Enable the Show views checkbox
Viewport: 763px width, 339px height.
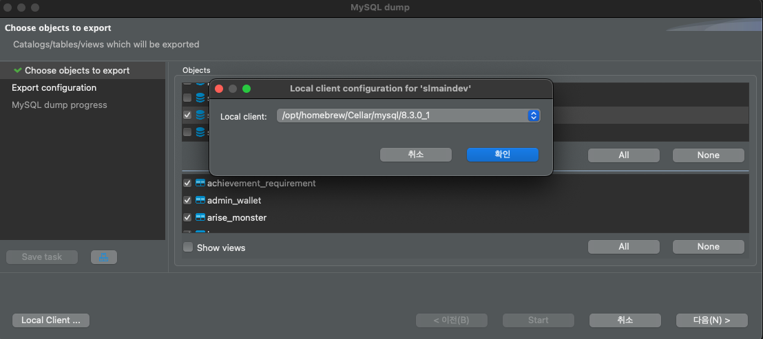[x=188, y=248]
